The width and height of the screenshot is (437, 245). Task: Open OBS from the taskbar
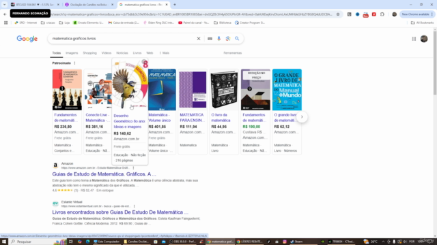(x=183, y=242)
